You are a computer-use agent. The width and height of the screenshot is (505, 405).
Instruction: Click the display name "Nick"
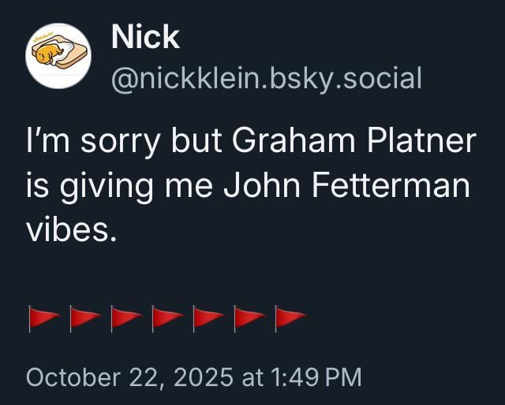(144, 37)
